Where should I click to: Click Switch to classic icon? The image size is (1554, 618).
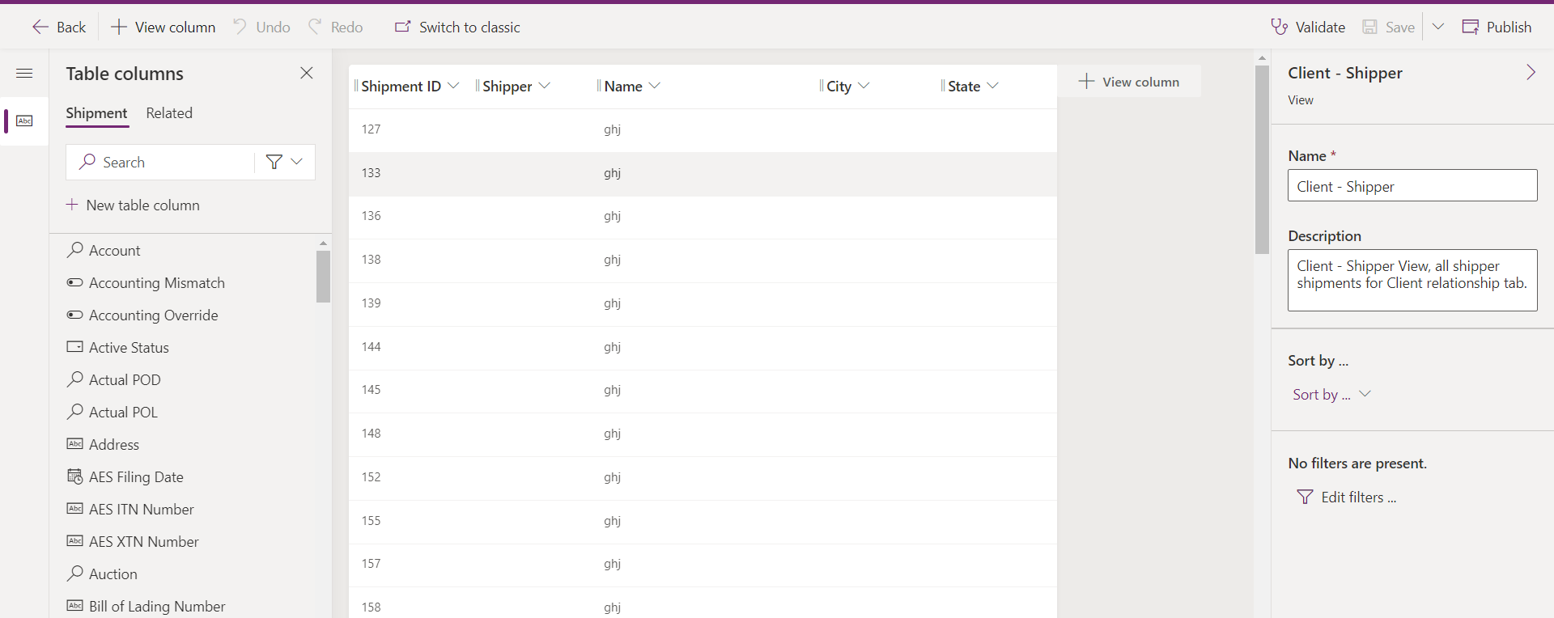[x=402, y=28]
